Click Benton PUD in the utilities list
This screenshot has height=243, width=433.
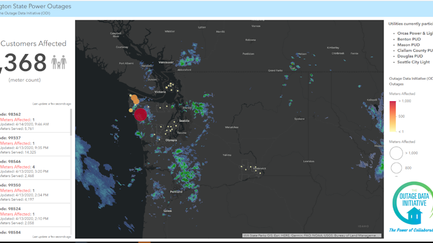coord(410,39)
